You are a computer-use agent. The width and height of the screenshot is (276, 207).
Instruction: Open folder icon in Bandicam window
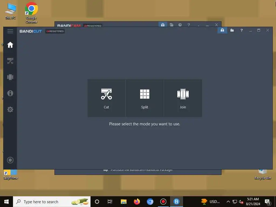[172, 25]
